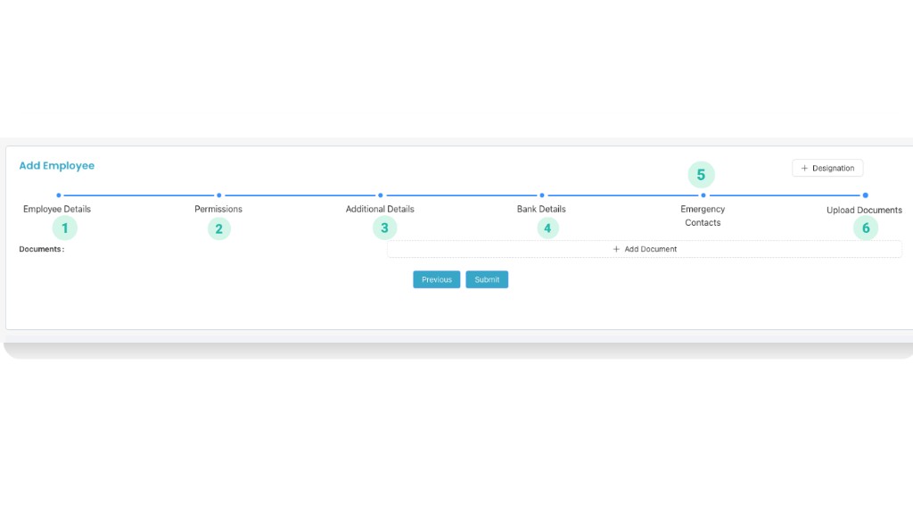913x522 pixels.
Task: Select the numbered circle for step 4
Action: pos(547,228)
